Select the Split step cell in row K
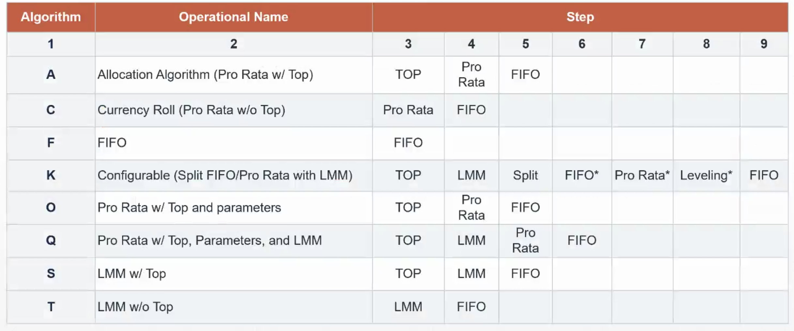 (x=525, y=175)
